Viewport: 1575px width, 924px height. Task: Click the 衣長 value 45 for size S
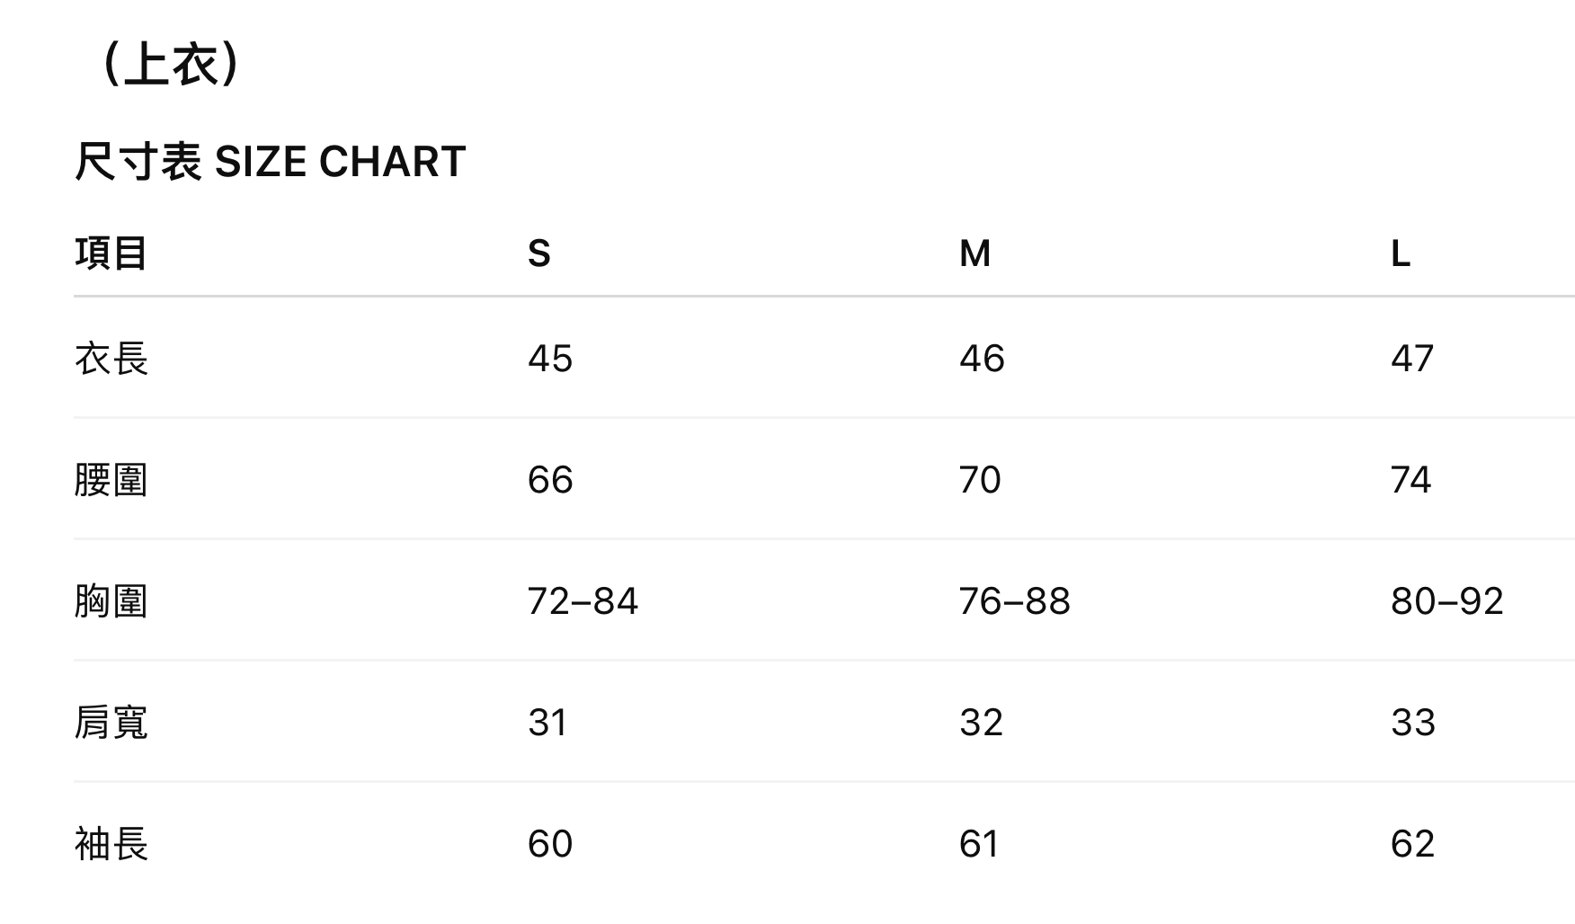tap(550, 359)
